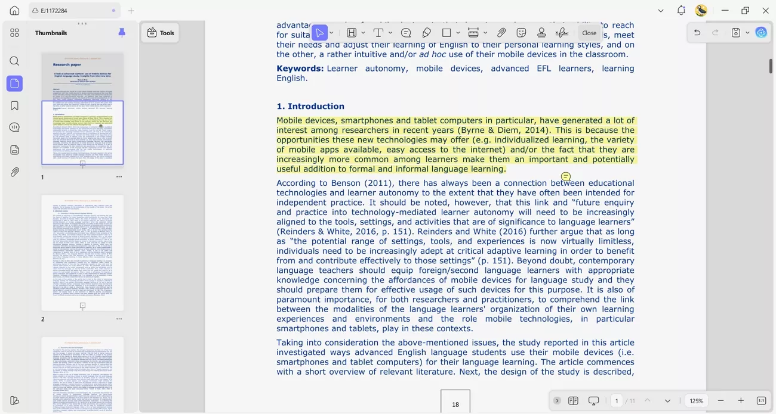This screenshot has height=414, width=776.
Task: Attach a file with the paperclip tool
Action: pyautogui.click(x=501, y=33)
